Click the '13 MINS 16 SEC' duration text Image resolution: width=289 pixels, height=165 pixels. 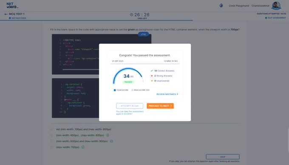[171, 61]
